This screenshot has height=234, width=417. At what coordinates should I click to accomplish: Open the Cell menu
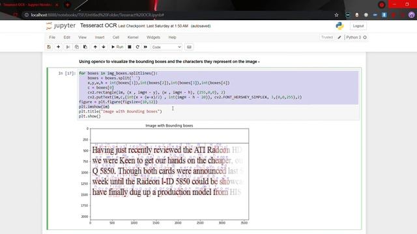point(116,38)
